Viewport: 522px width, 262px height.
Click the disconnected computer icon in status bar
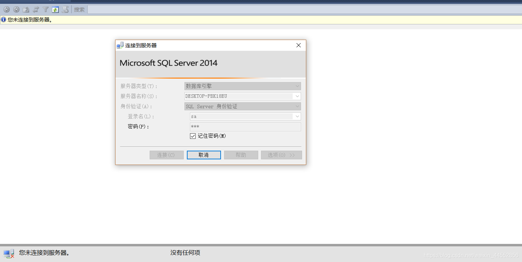point(9,254)
